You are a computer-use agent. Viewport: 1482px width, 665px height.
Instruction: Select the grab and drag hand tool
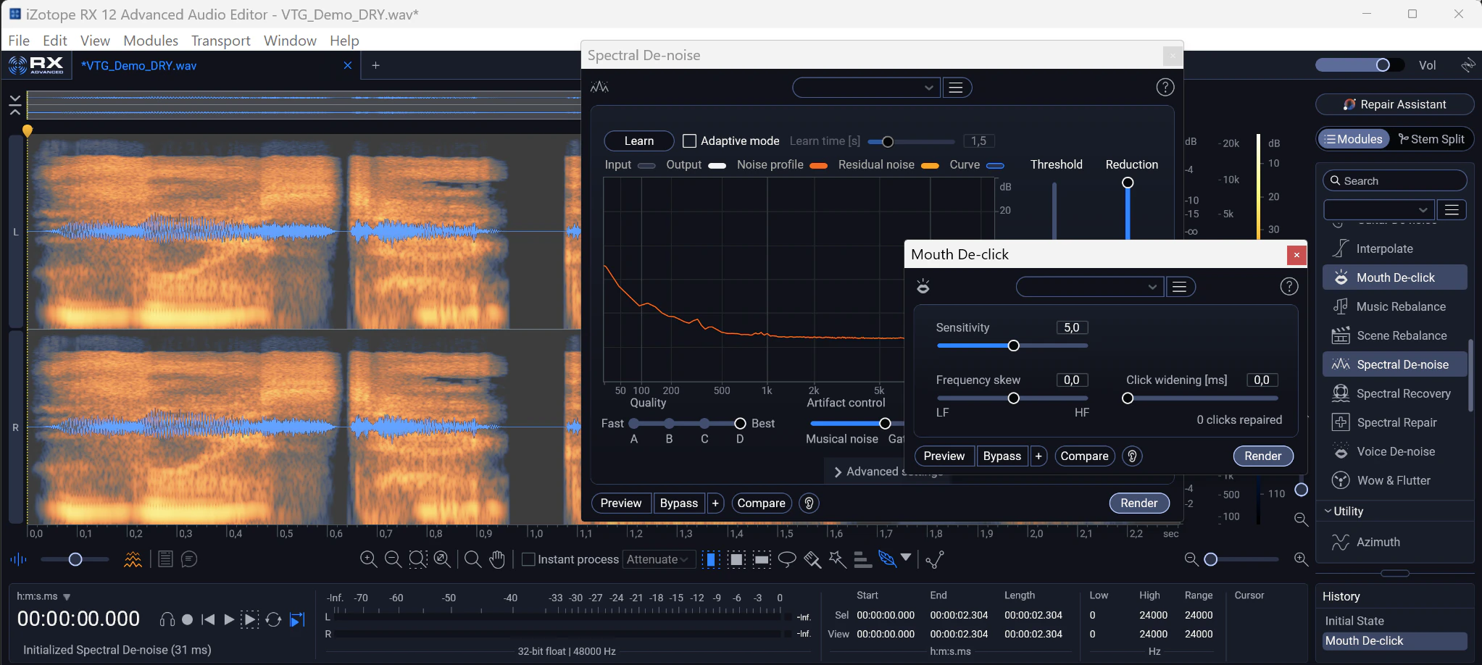[x=497, y=559]
